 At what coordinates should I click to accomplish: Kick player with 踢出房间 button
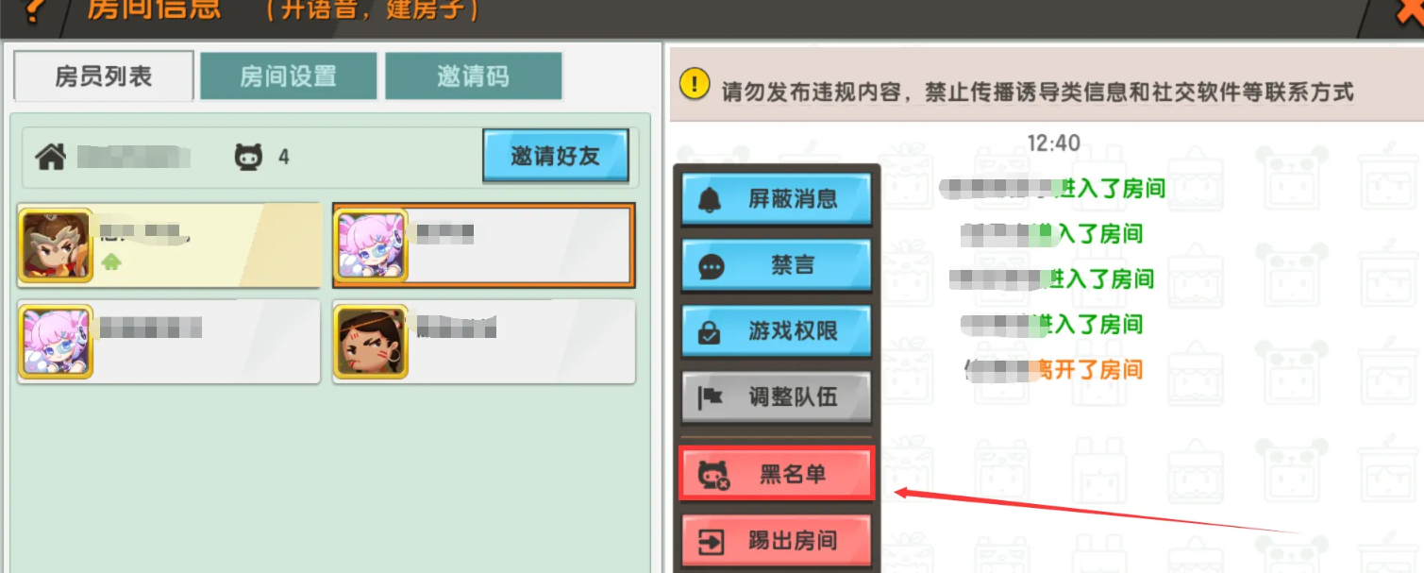tap(776, 541)
